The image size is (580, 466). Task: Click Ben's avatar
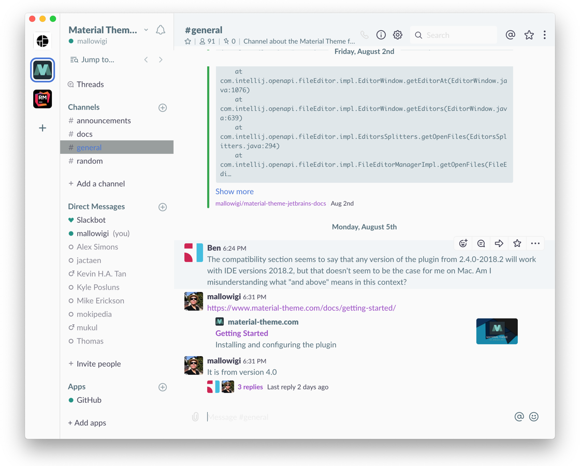(194, 253)
